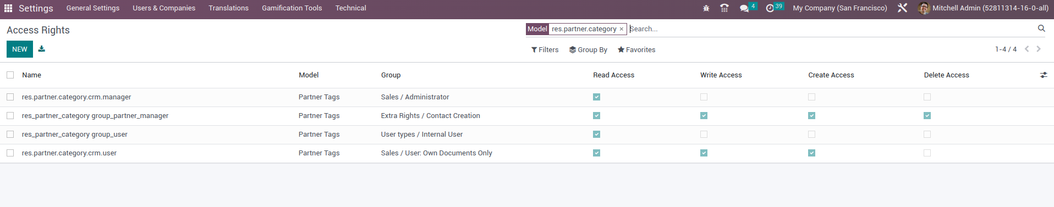Screen dimensions: 1054x207
Task: Click the wrench and screwdriver tools icon
Action: click(902, 8)
